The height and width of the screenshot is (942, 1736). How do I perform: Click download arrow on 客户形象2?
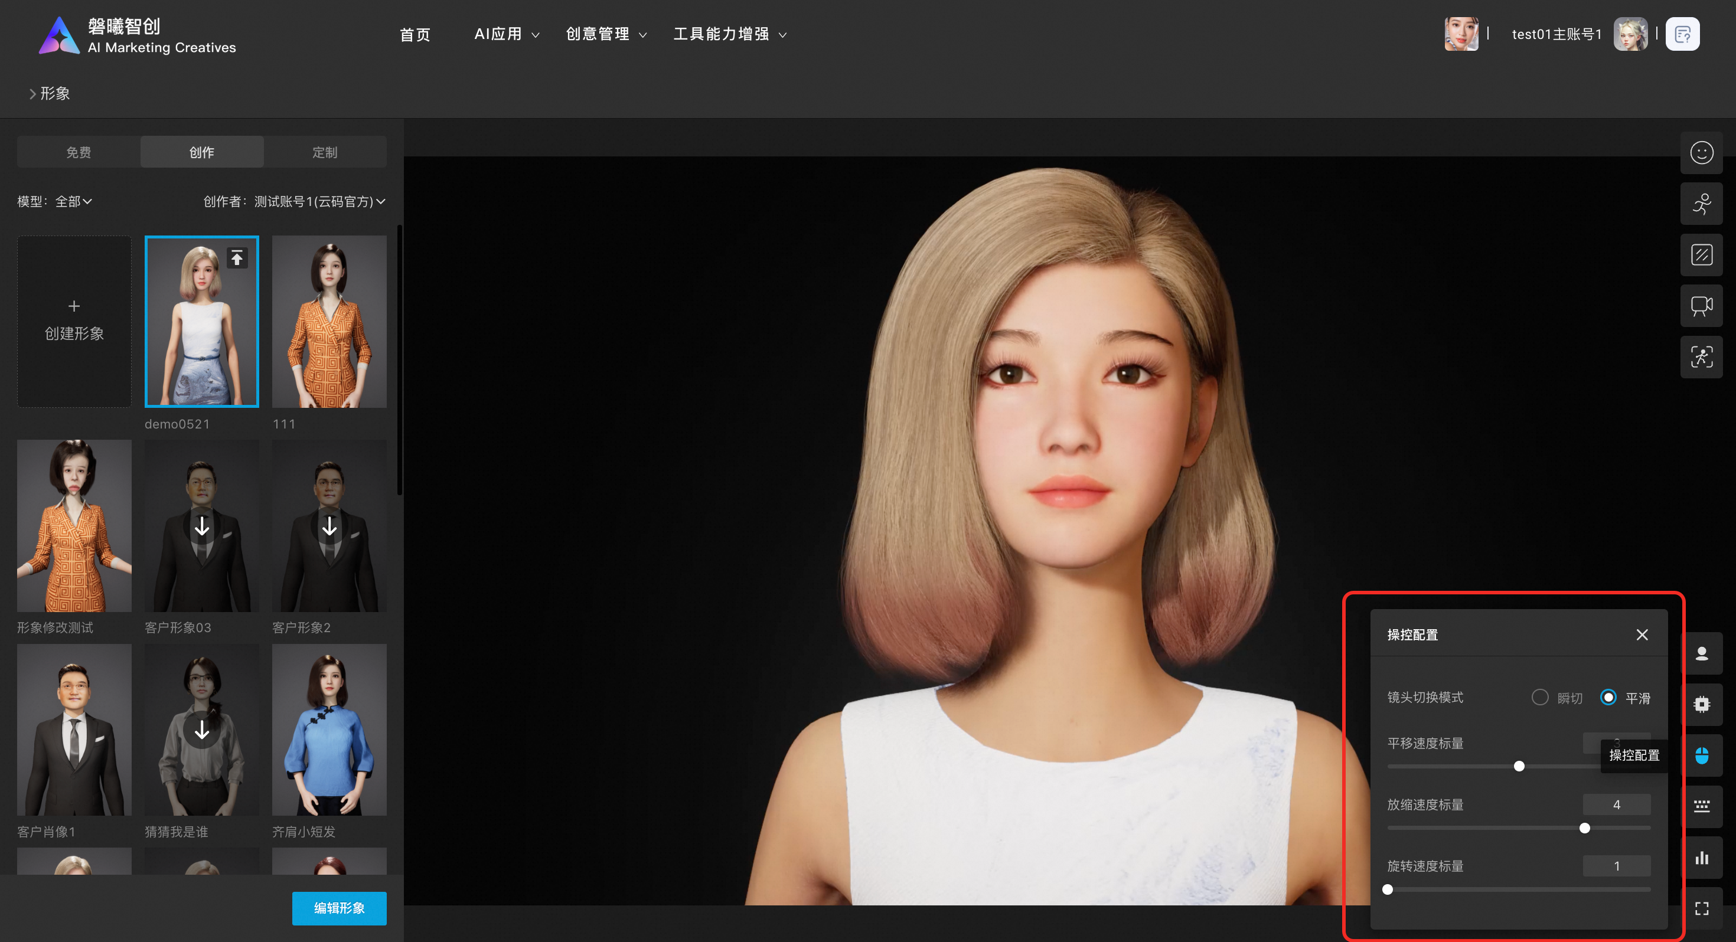point(329,526)
